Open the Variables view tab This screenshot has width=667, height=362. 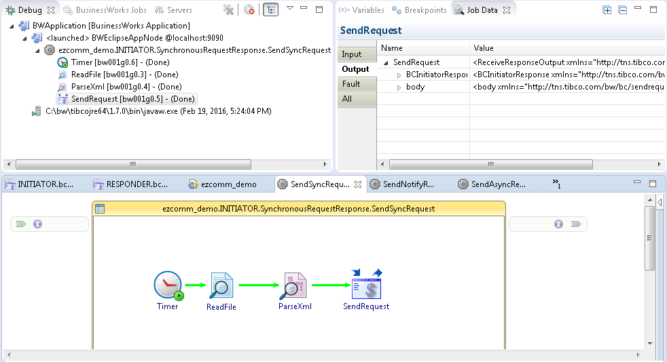(362, 9)
